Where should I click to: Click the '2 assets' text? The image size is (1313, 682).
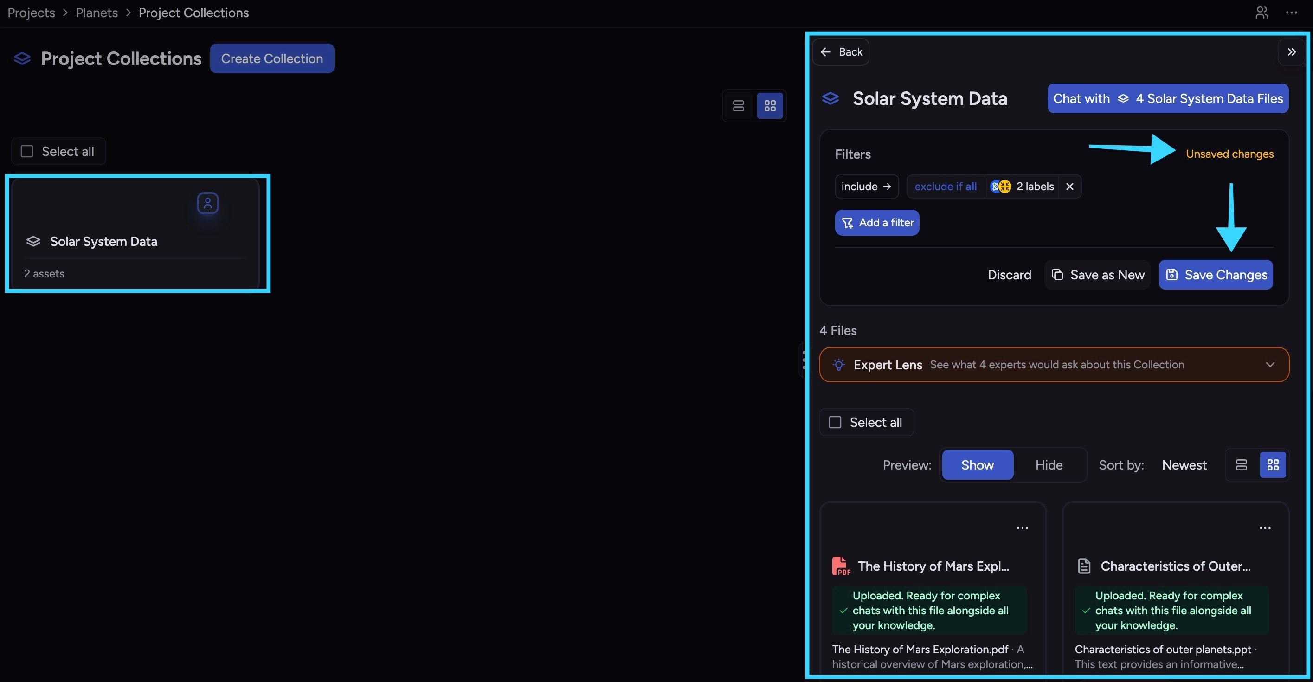(x=45, y=274)
